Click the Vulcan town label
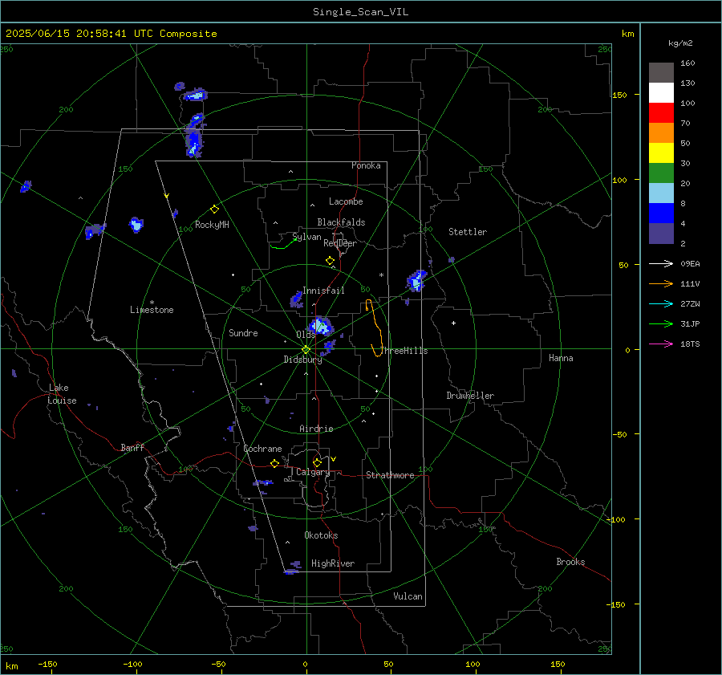Screen dimensions: 722x675 coord(408,596)
